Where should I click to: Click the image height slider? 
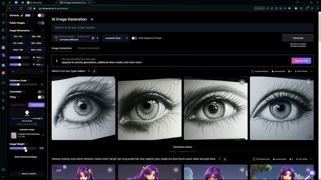coord(20,64)
